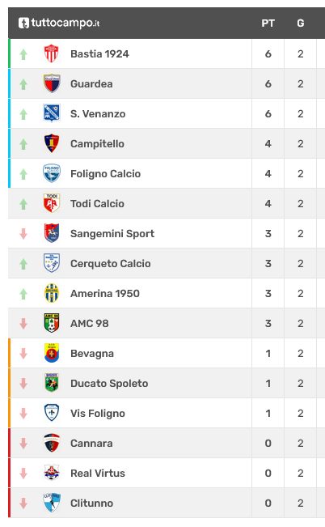Click the Guardea team crest
Viewport: 325px width, 527px height.
(x=52, y=83)
